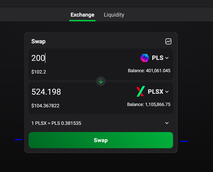Open the PLSX token selector dropdown
The height and width of the screenshot is (172, 213).
pos(153,91)
